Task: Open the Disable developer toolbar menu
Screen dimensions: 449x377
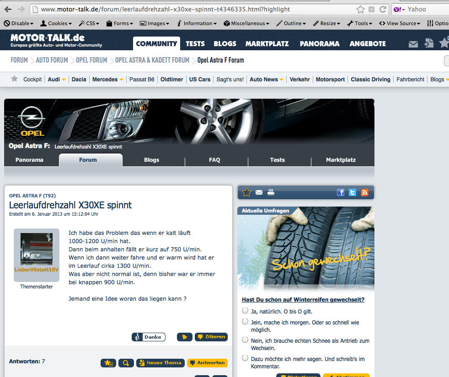Action: (19, 23)
